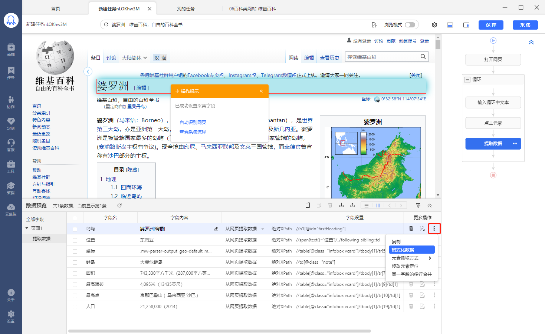Open the 任务 sidebar icon

tap(11, 73)
